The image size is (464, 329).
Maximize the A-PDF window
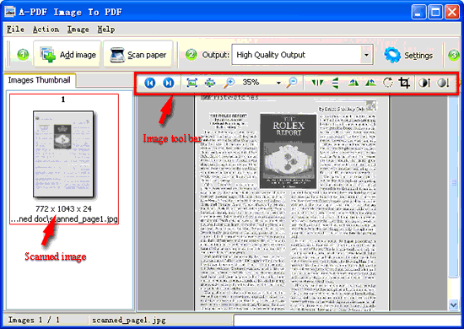435,12
